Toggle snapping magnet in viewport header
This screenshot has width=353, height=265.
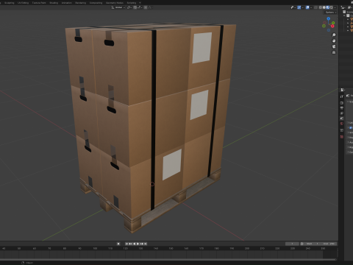(135, 7)
